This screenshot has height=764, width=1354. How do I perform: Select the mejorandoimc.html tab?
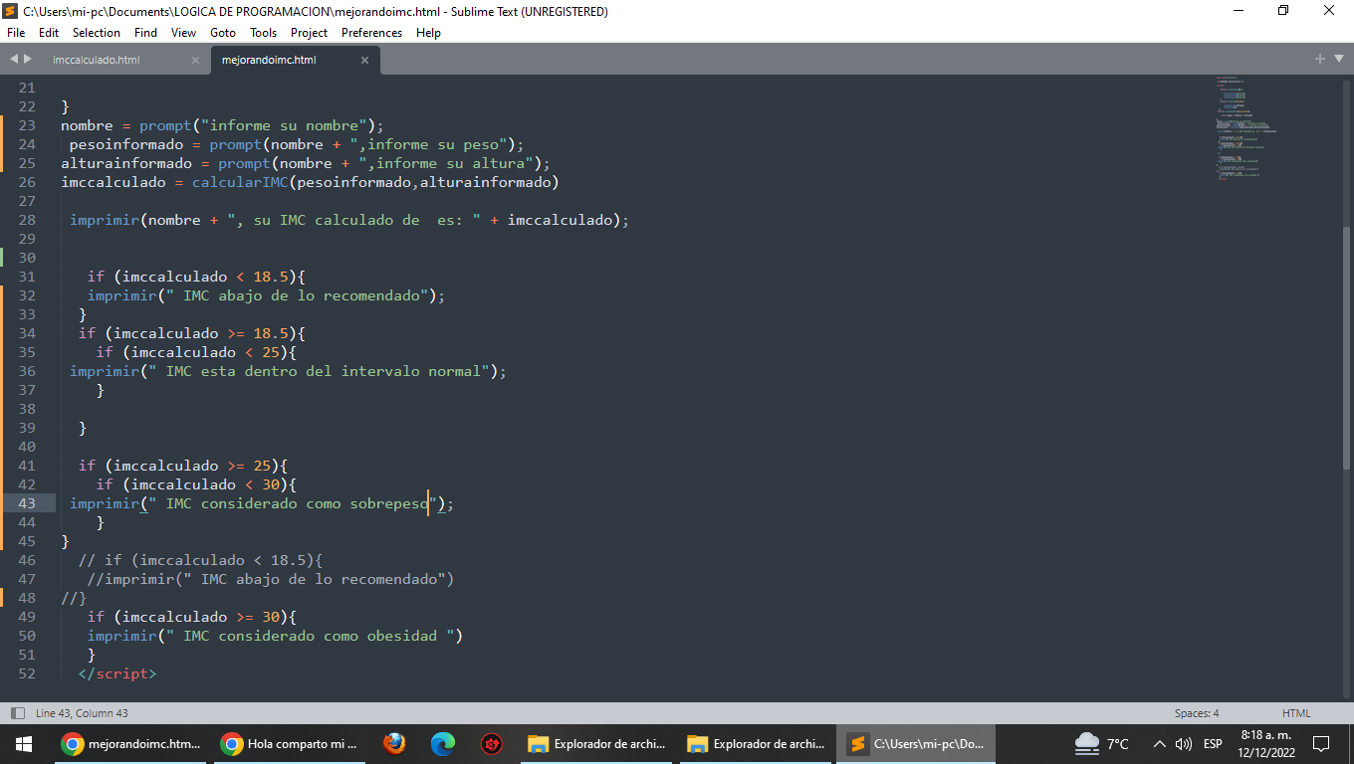pos(269,60)
